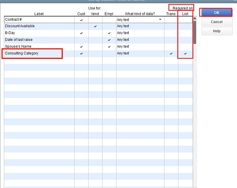Click Any text cell for Consulting Category
The height and width of the screenshot is (188, 237).
[x=140, y=53]
